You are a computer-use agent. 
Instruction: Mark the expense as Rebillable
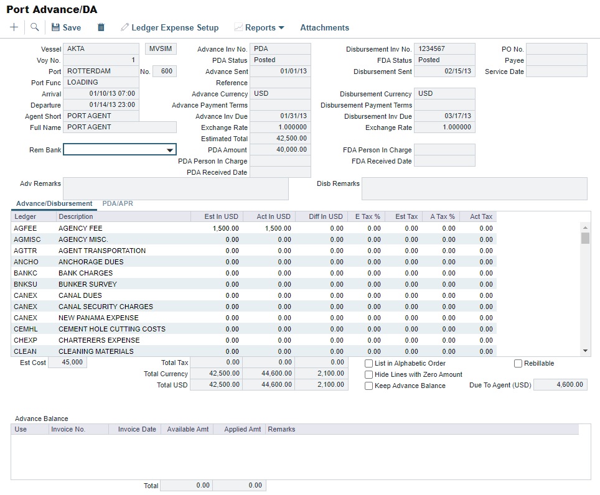click(517, 363)
